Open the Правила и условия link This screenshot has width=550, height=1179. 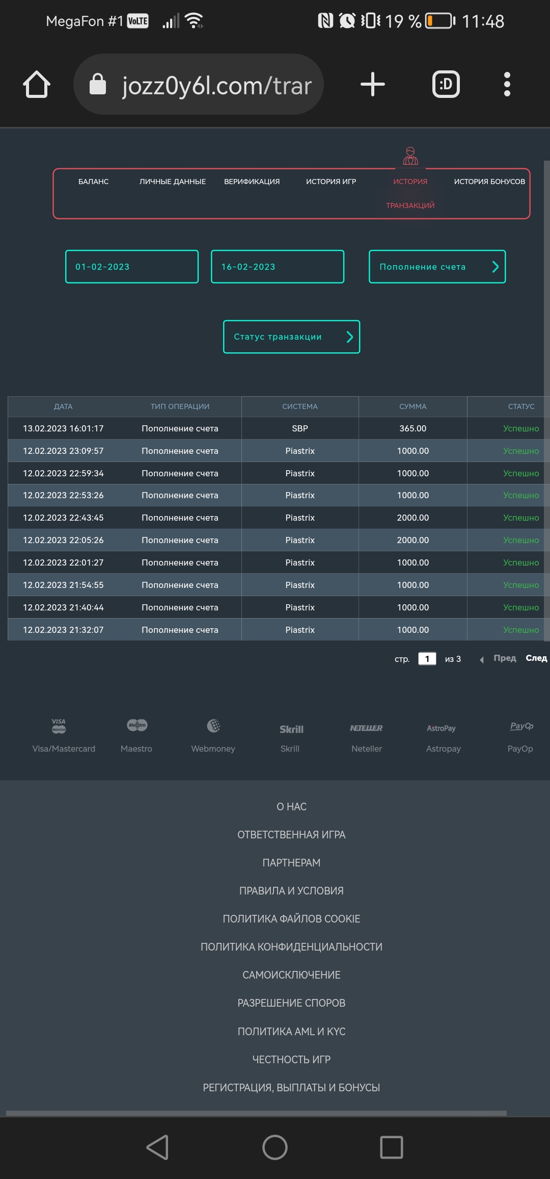[x=291, y=891]
